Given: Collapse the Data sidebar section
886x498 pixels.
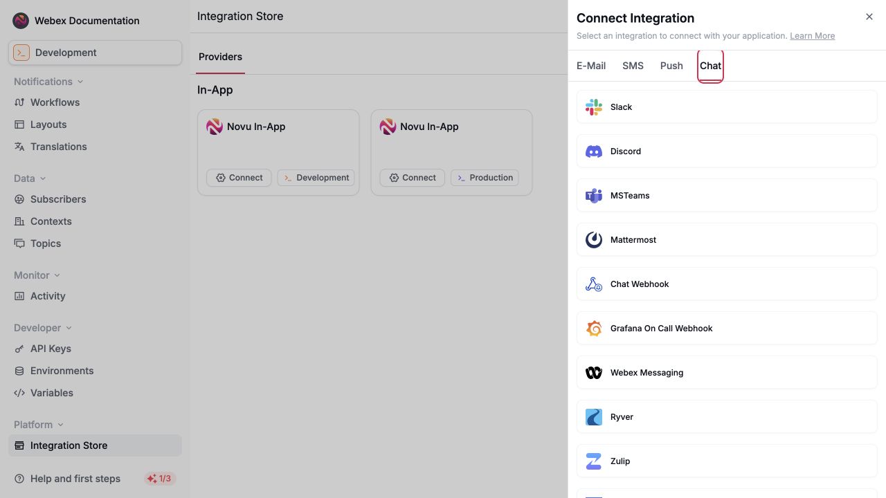Looking at the screenshot, I should pos(30,178).
